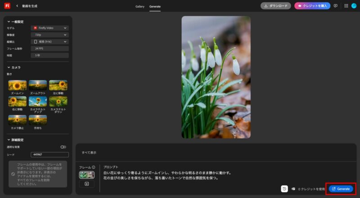Select the 手持ち camera motion preset
This screenshot has height=198, width=360.
38,119
